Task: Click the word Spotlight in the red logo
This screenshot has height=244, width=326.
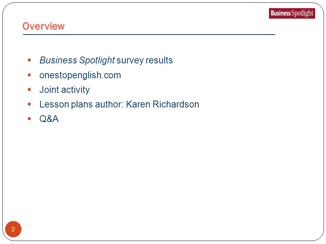Action: click(302, 14)
